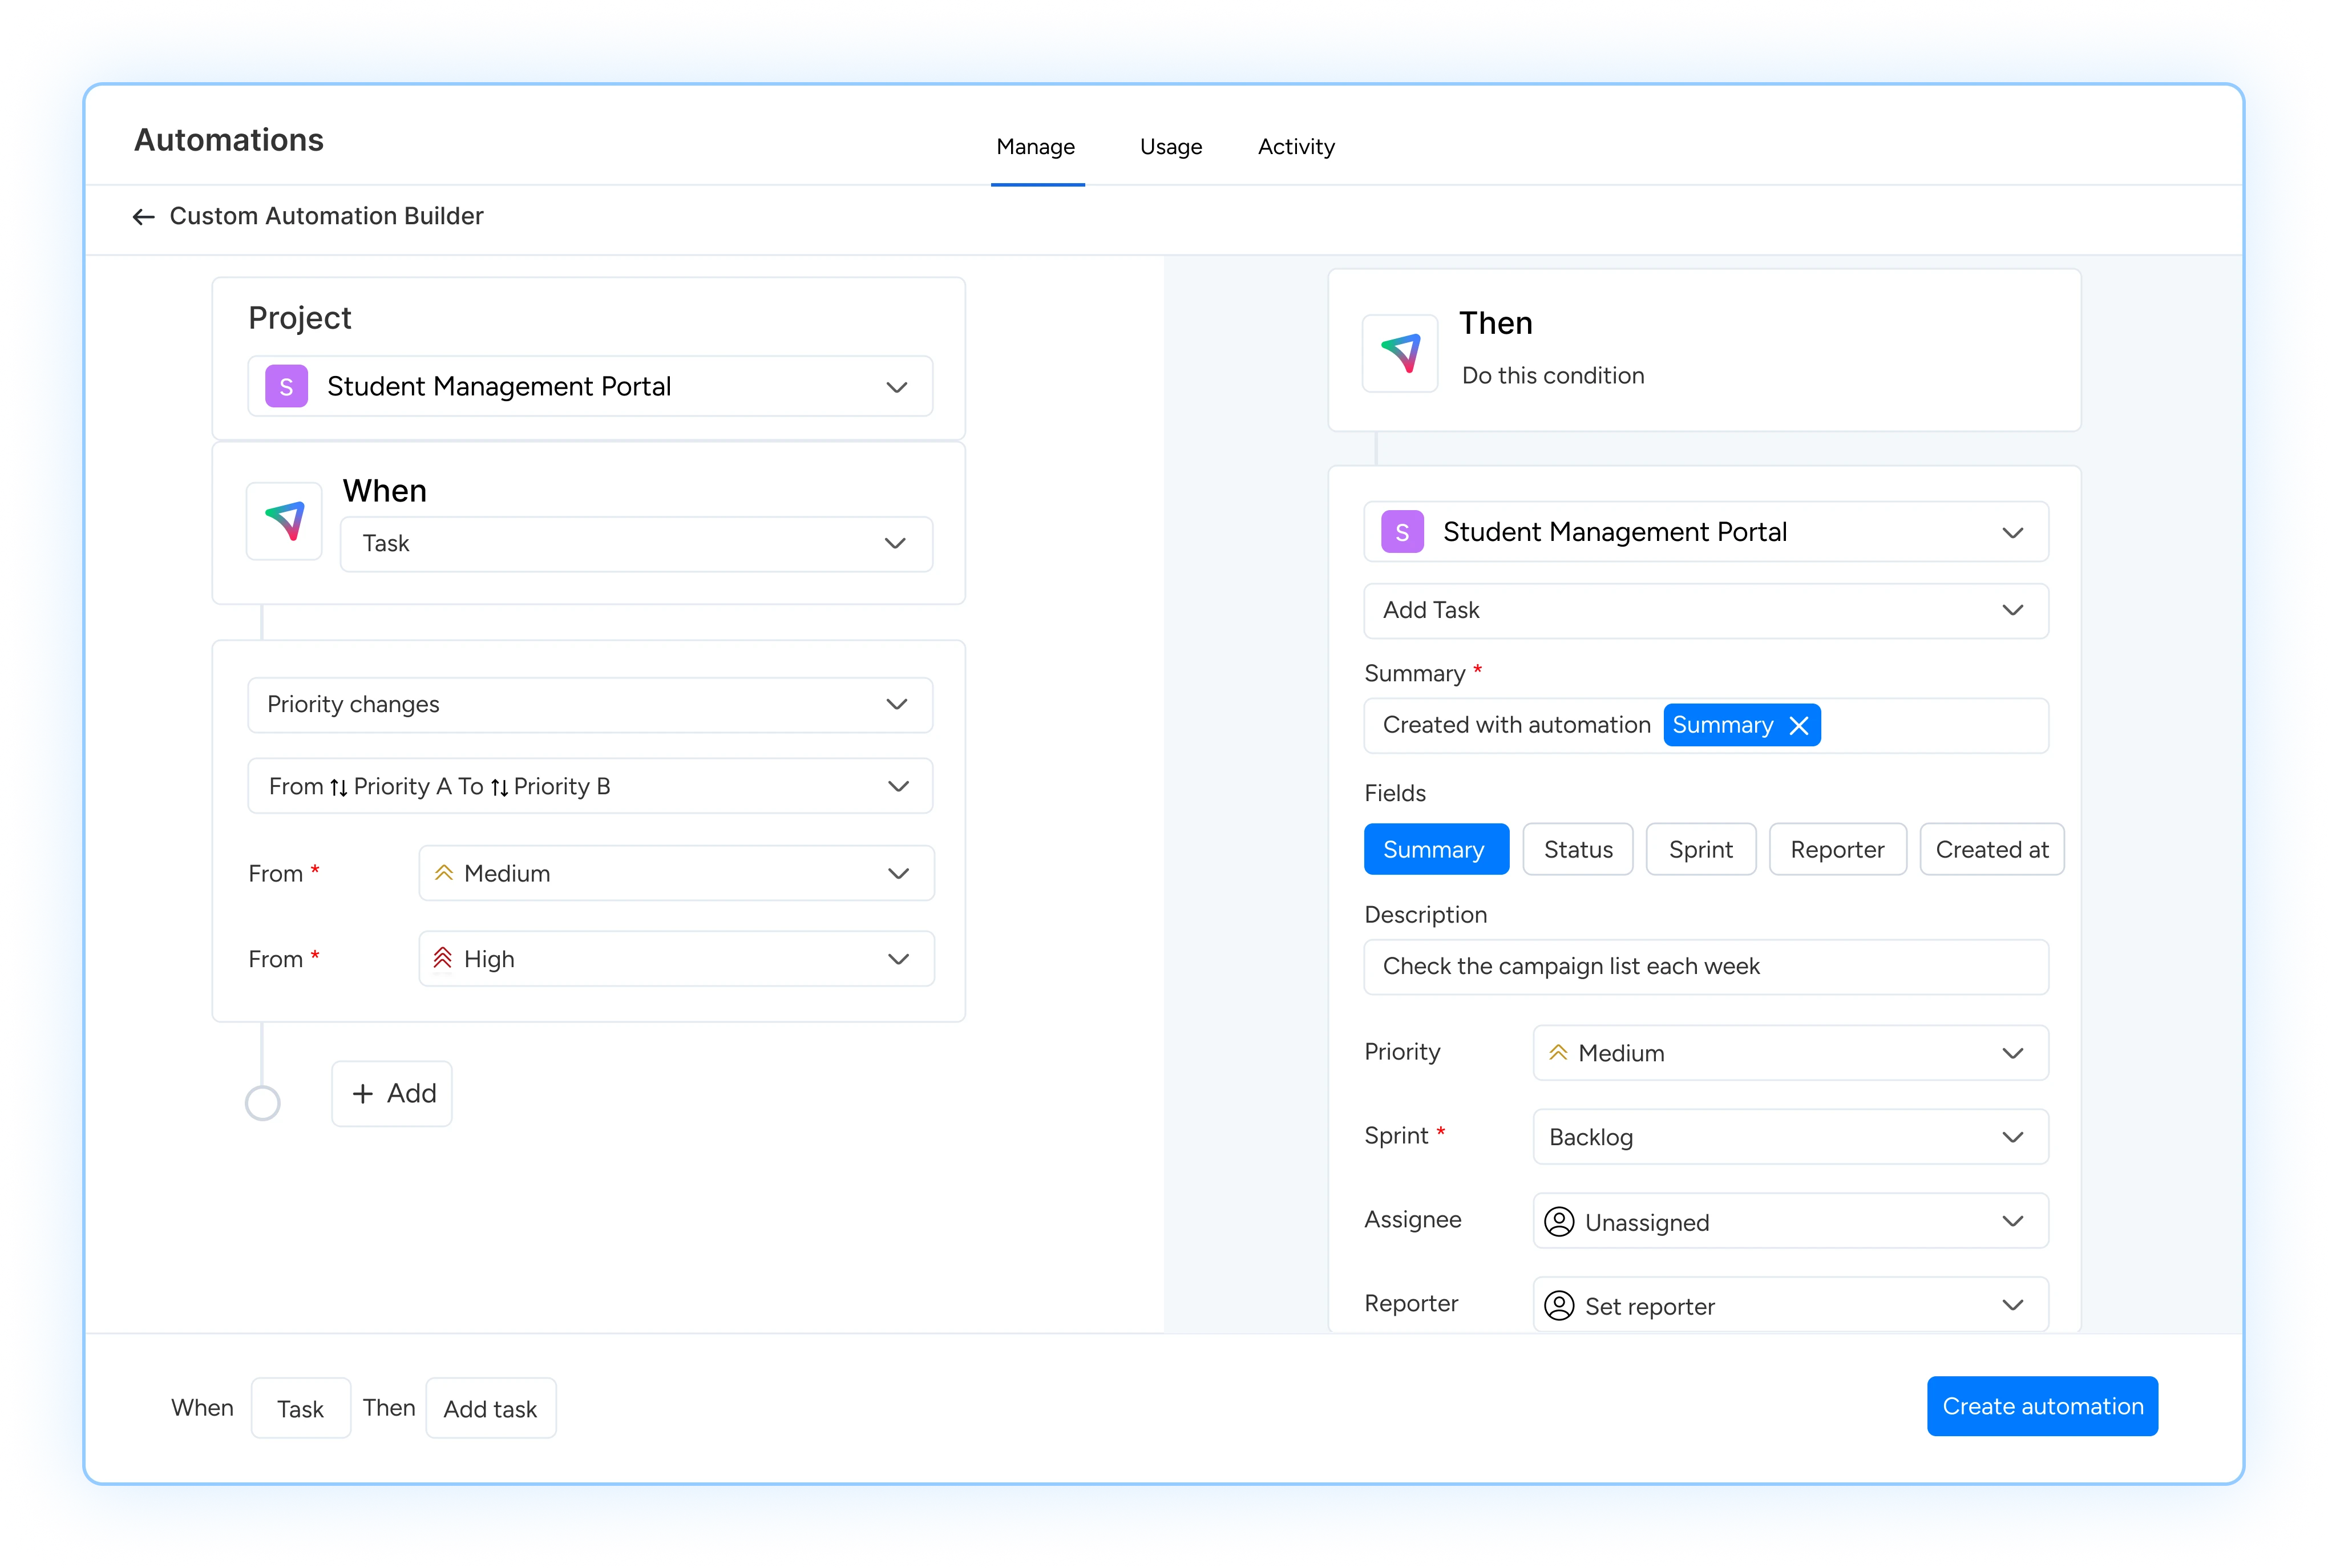Click the When trigger logo icon

coord(285,521)
